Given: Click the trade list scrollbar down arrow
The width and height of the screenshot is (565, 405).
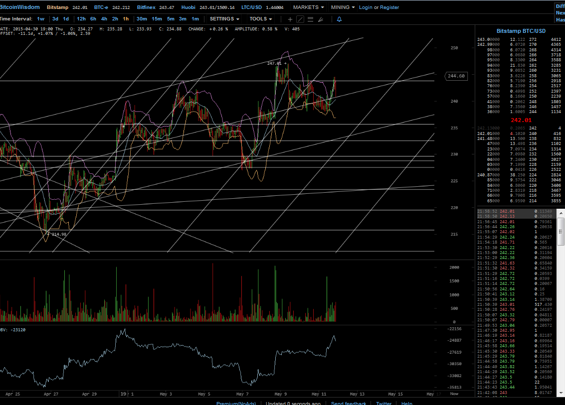Looking at the screenshot, I should coord(561,393).
